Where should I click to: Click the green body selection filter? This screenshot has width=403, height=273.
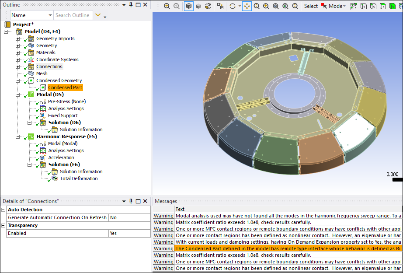pyautogui.click(x=392, y=6)
